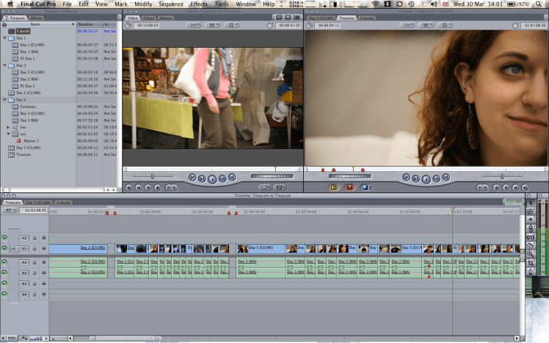Toggle visibility of the V2 track
Image resolution: width=549 pixels, height=343 pixels.
(x=5, y=238)
